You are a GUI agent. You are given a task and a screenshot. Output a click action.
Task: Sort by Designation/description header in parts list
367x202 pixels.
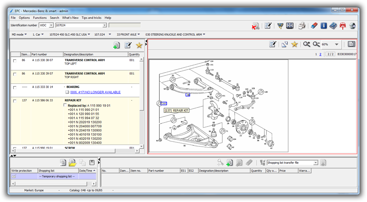pyautogui.click(x=95, y=54)
